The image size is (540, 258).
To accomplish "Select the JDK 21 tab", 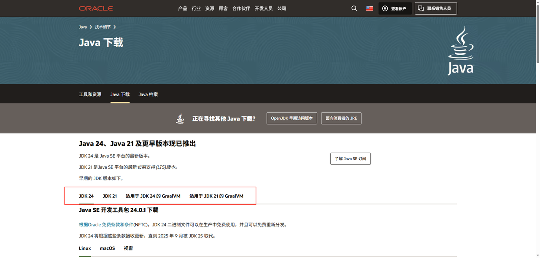I will [110, 196].
